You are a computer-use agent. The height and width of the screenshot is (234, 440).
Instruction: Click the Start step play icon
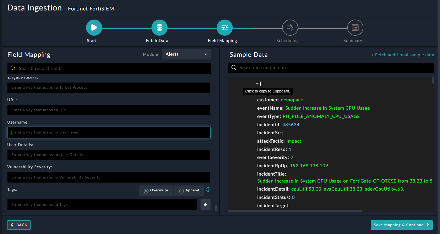[94, 28]
